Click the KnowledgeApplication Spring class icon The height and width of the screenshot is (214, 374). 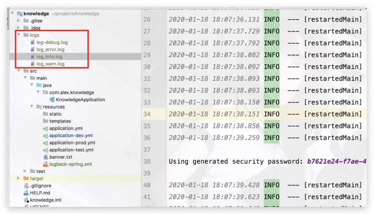52,100
